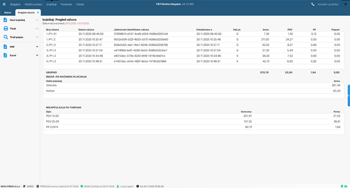Close the Pregled računa tab
Screen dimensions: 350x188
pyautogui.click(x=38, y=13)
